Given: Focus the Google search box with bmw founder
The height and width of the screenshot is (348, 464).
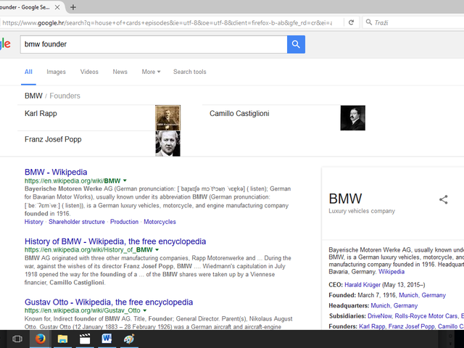Looking at the screenshot, I should [x=154, y=44].
